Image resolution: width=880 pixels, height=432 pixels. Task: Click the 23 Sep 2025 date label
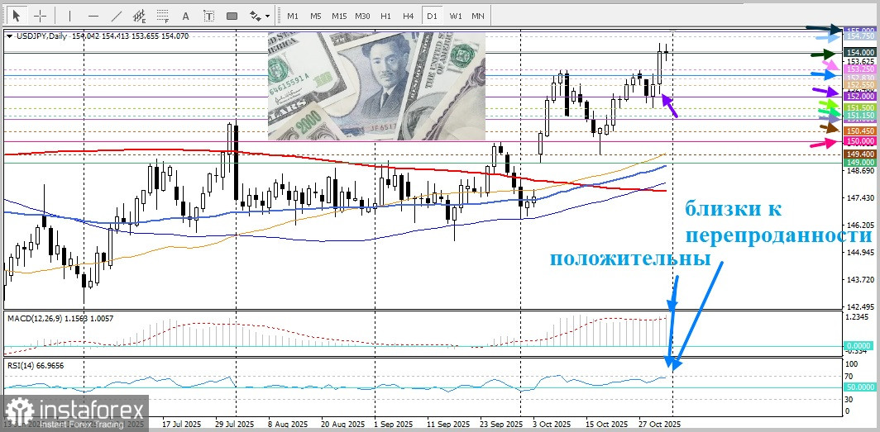(501, 425)
